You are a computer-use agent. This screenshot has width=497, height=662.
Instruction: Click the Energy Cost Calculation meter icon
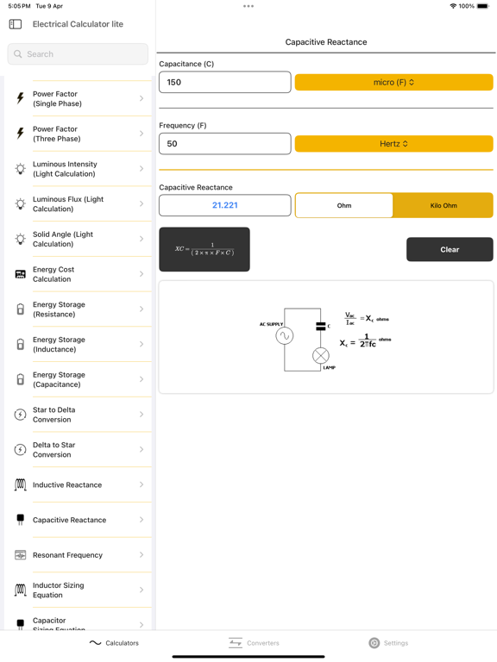21,274
